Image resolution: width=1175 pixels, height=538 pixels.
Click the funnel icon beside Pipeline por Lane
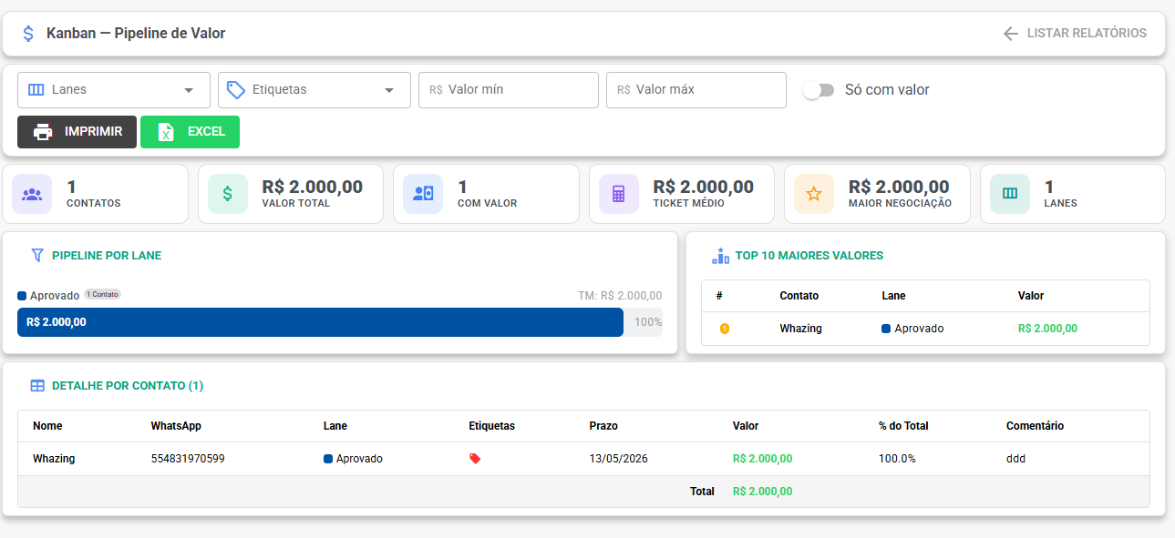coord(37,256)
